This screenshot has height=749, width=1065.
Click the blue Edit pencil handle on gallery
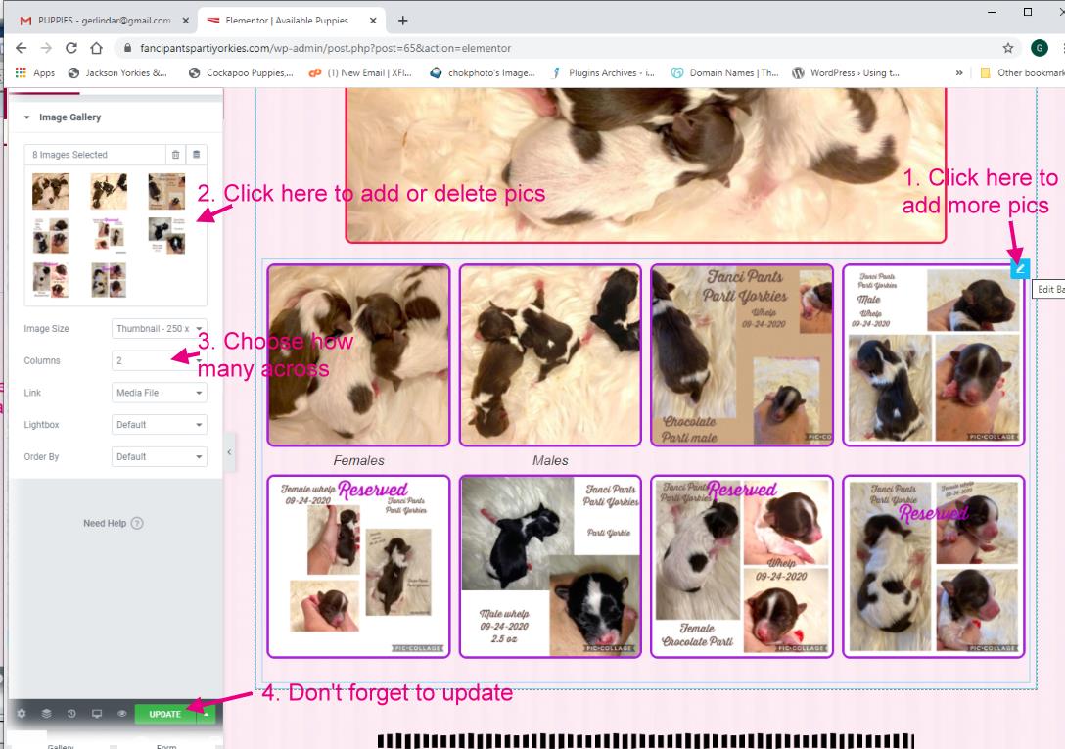point(1019,268)
